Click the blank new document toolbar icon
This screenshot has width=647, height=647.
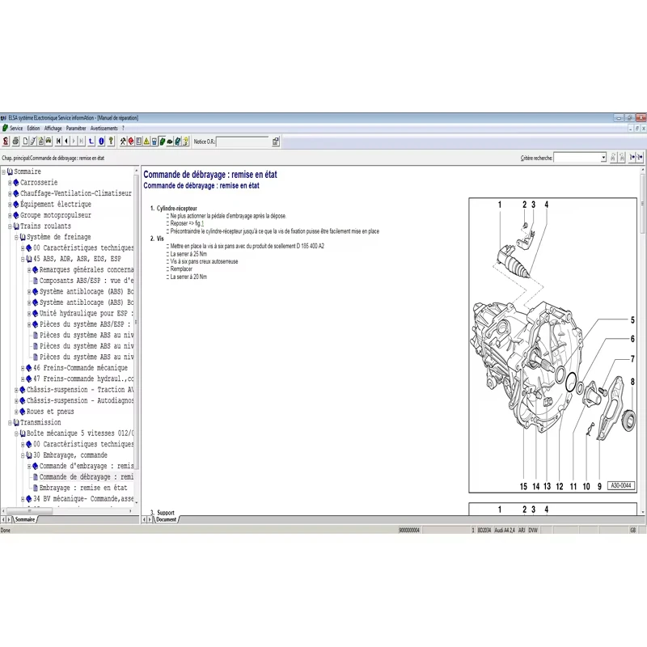[x=25, y=142]
